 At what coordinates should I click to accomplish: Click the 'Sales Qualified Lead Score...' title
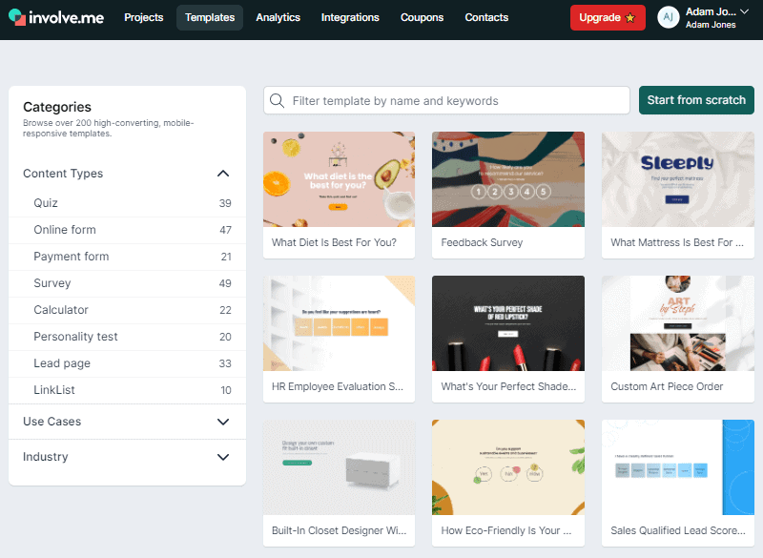point(678,530)
